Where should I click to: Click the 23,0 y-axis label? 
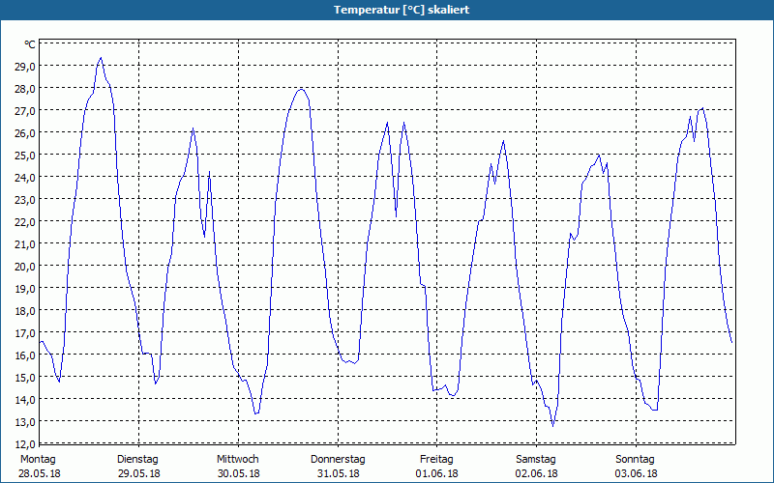point(25,200)
